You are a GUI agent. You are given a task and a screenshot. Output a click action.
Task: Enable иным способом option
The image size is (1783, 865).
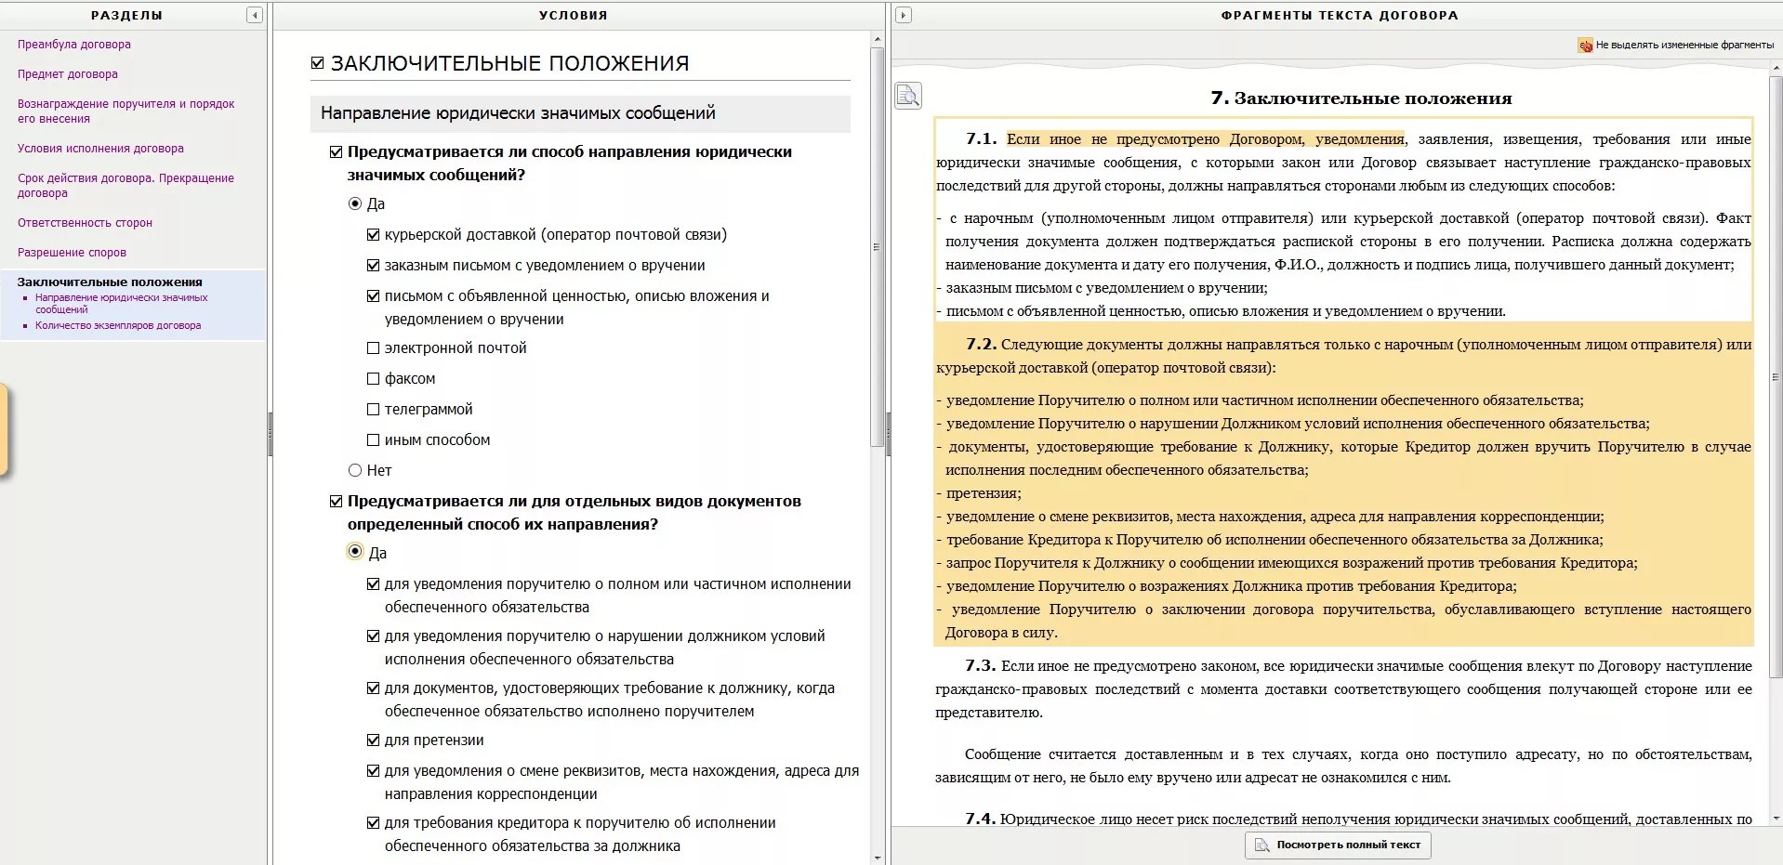(373, 440)
